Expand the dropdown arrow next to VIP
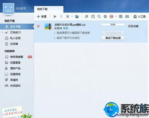This screenshot has height=118, width=149. pyautogui.click(x=116, y=16)
